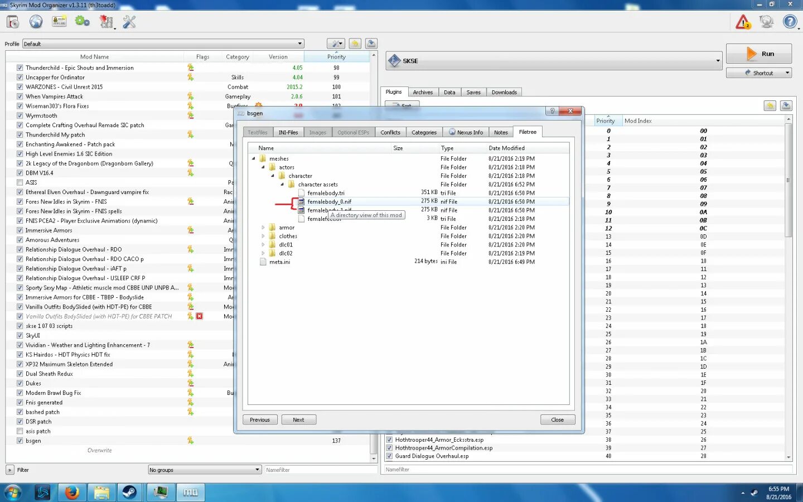This screenshot has height=502, width=803.
Task: Switch to the INI-Files tab
Action: (x=288, y=132)
